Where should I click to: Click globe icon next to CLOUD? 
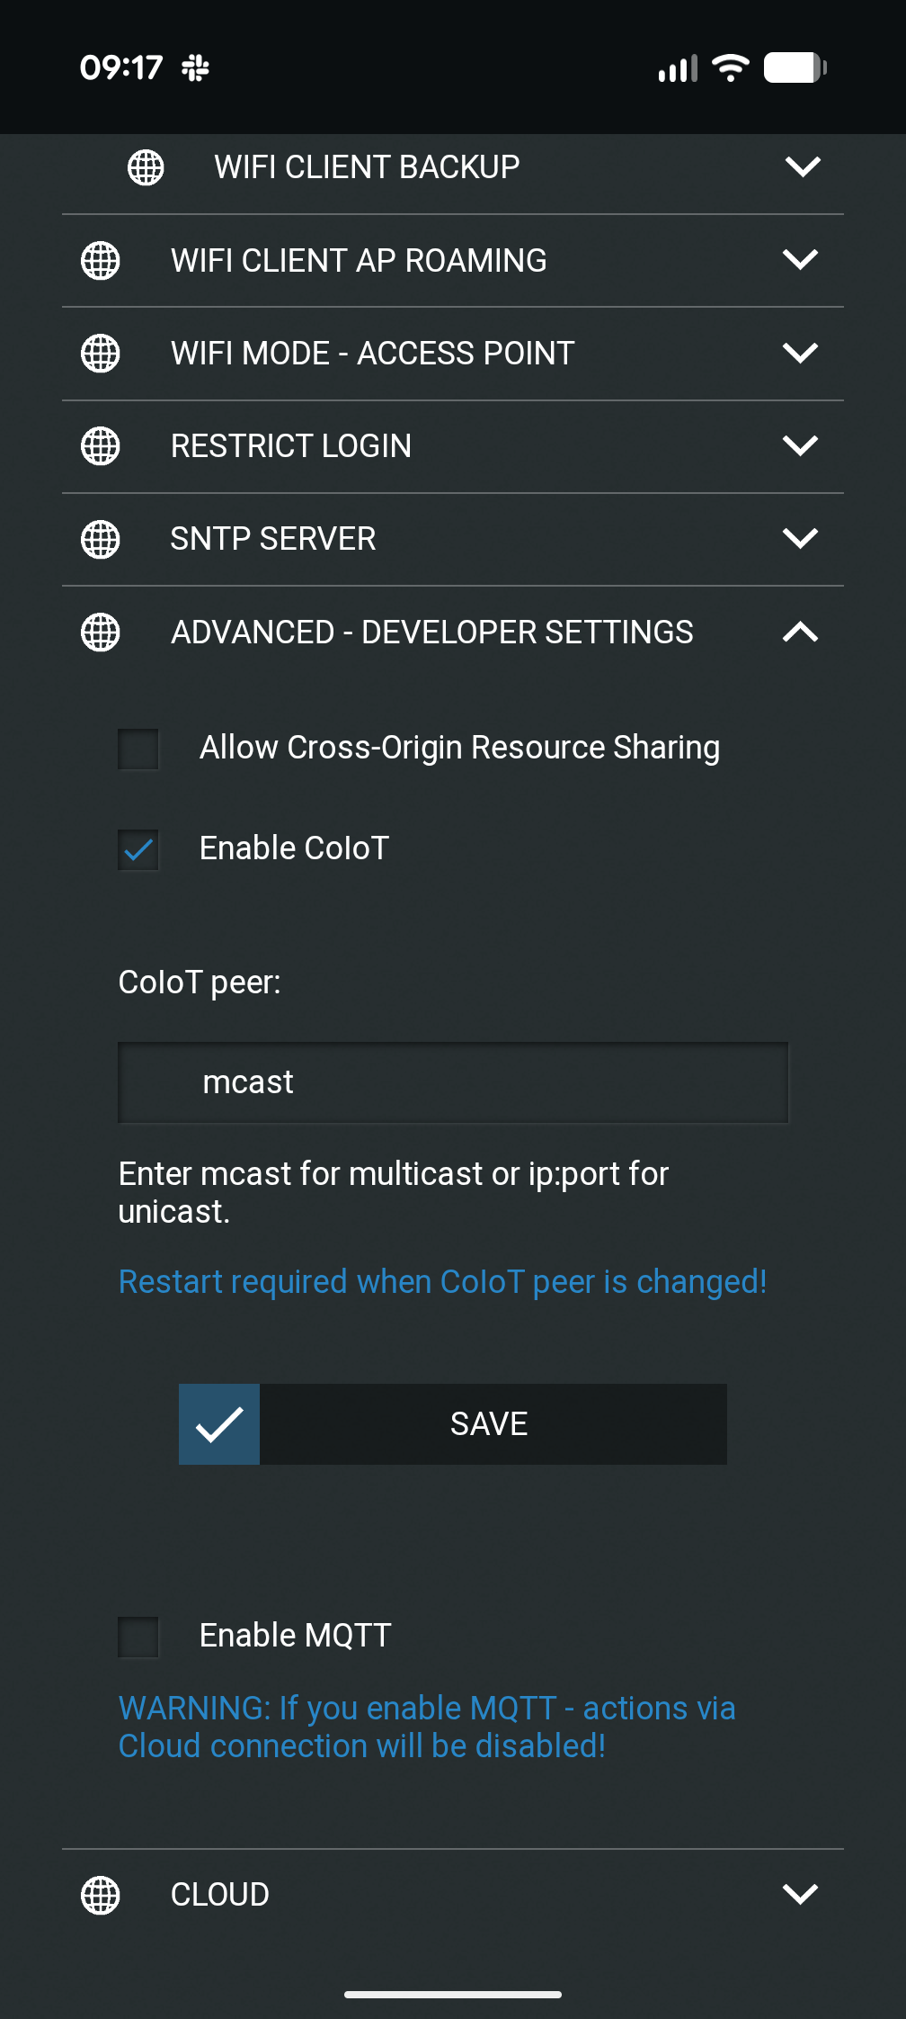coord(101,1895)
